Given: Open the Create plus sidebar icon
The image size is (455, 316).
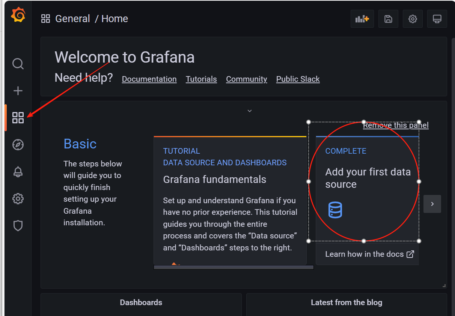Looking at the screenshot, I should [18, 91].
